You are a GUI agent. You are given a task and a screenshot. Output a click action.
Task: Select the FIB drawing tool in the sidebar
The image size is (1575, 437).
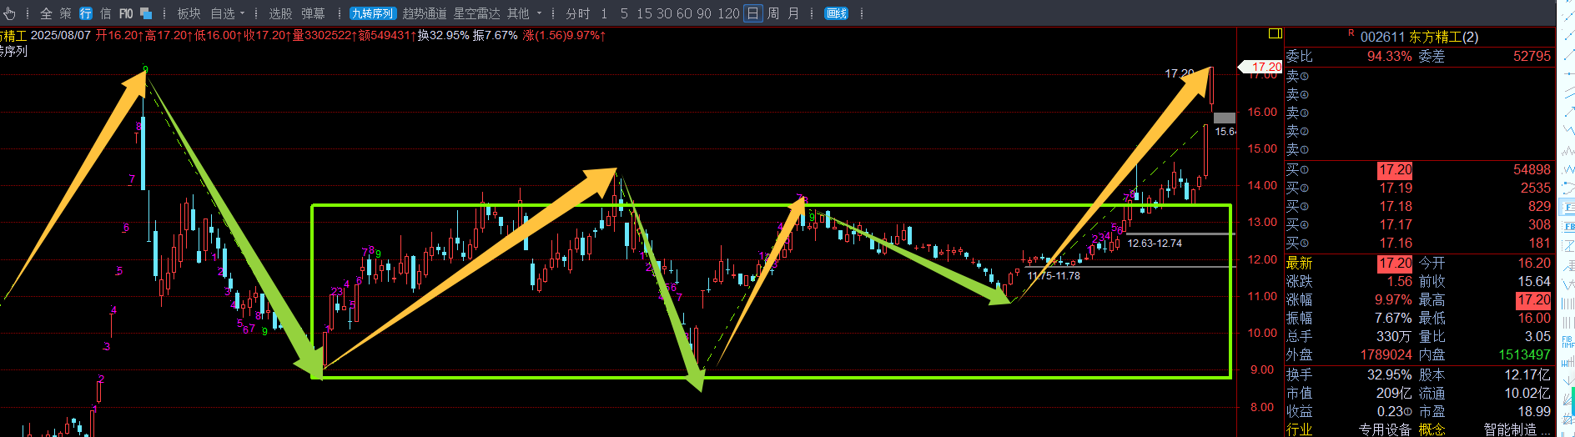coord(1567,341)
